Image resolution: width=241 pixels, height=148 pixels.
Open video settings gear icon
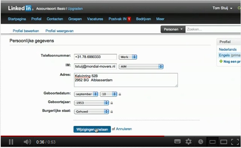[189, 142]
